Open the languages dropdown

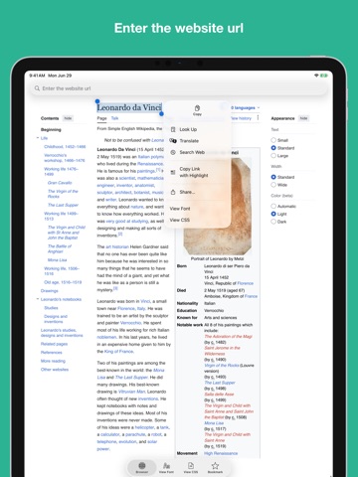click(x=246, y=107)
